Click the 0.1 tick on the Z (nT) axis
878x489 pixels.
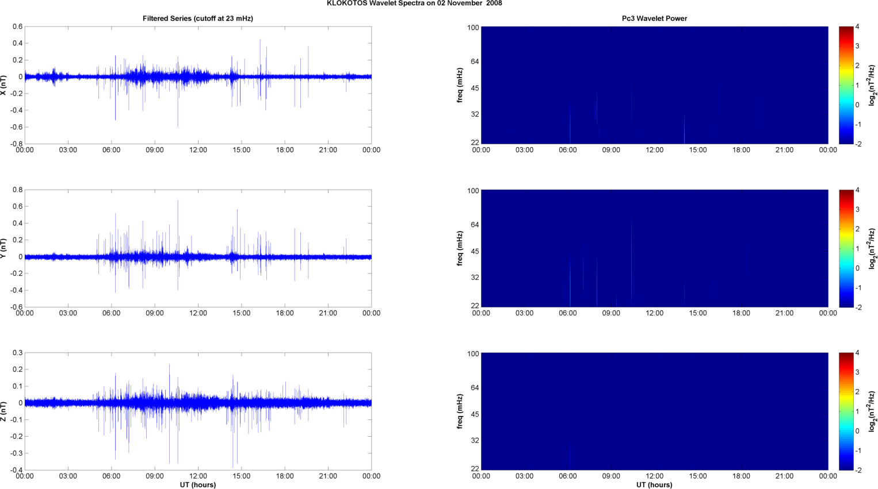[x=18, y=386]
